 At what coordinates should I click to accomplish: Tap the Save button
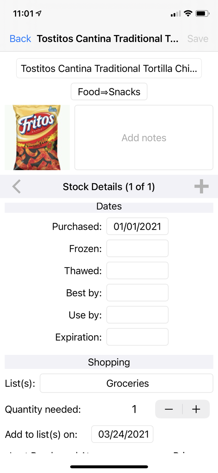point(198,38)
